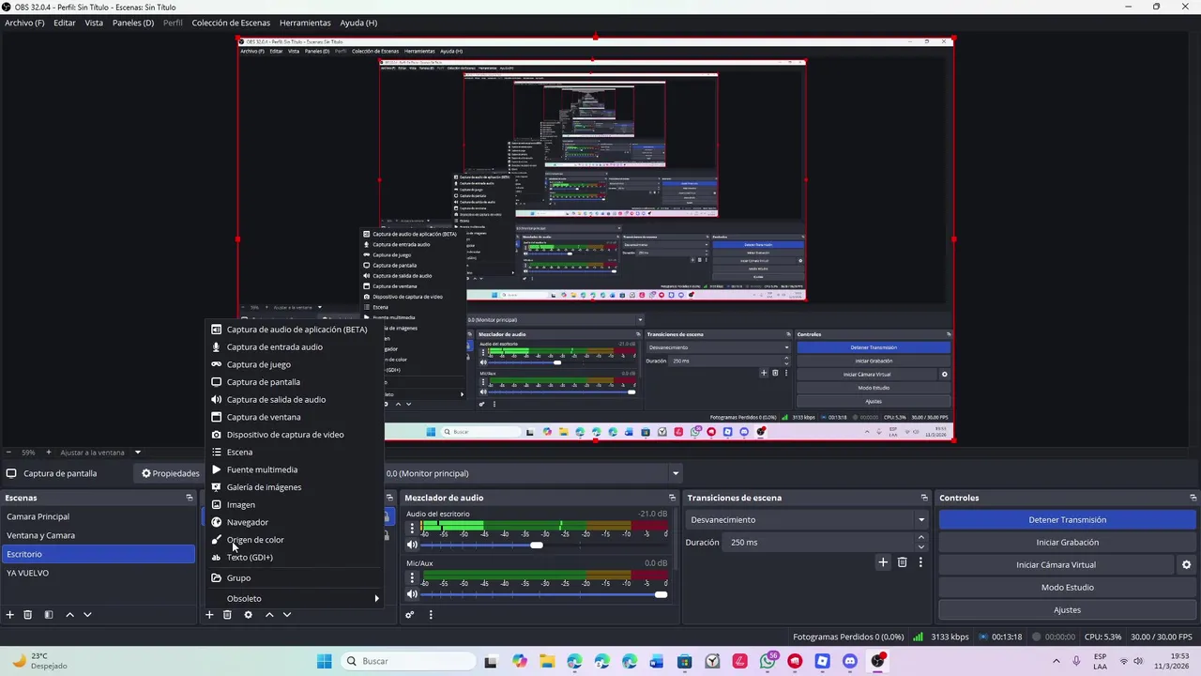Viewport: 1201px width, 676px height.
Task: Open the Paneles menu
Action: click(x=133, y=23)
